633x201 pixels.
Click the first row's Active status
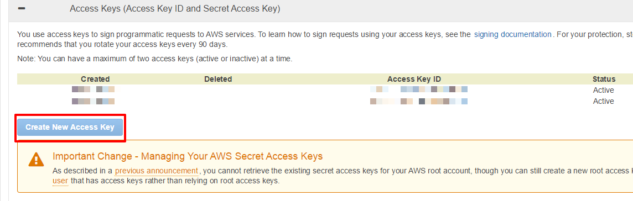[x=604, y=90]
